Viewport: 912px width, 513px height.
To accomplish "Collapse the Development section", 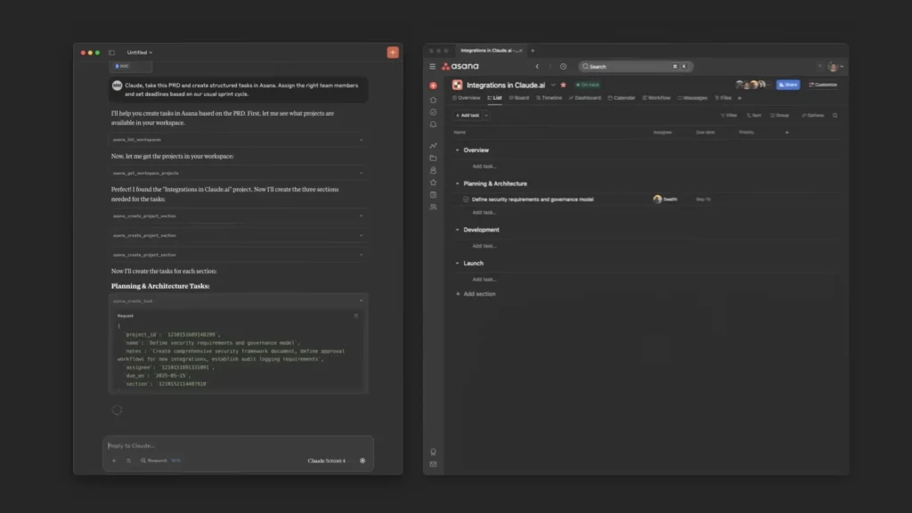I will [x=457, y=230].
